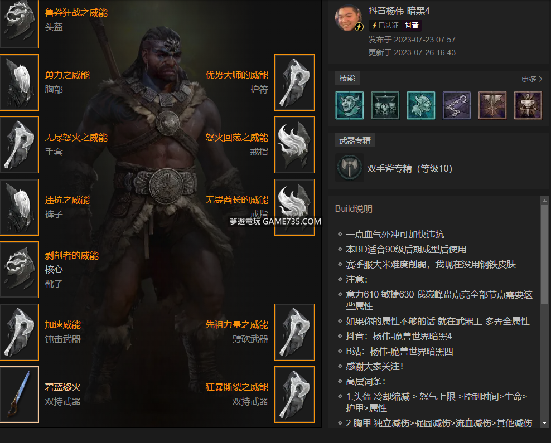Click the 抖音 platform badge
The height and width of the screenshot is (443, 551).
point(412,25)
